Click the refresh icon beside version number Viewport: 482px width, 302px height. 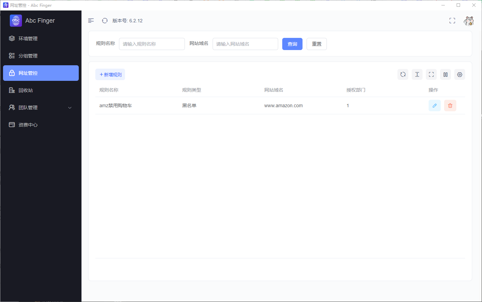coord(105,21)
